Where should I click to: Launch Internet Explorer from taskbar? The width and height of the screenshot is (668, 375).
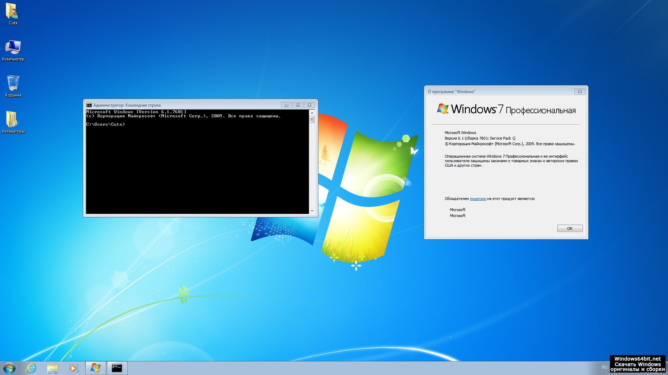point(31,368)
